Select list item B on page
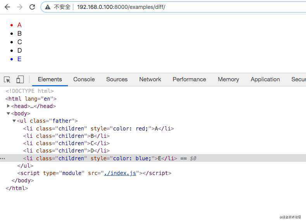This screenshot has height=223, width=306. pyautogui.click(x=19, y=34)
